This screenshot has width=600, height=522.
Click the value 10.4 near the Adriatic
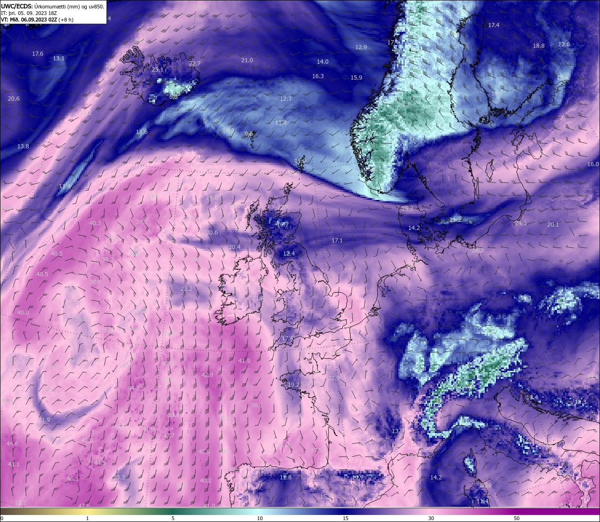tap(532, 397)
